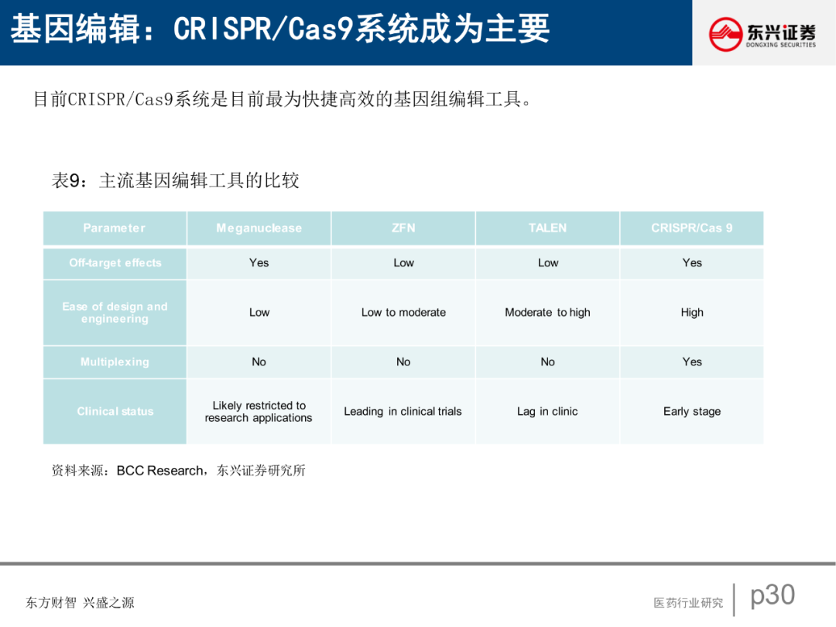
Task: Select the Multiplexing row label
Action: pyautogui.click(x=115, y=362)
